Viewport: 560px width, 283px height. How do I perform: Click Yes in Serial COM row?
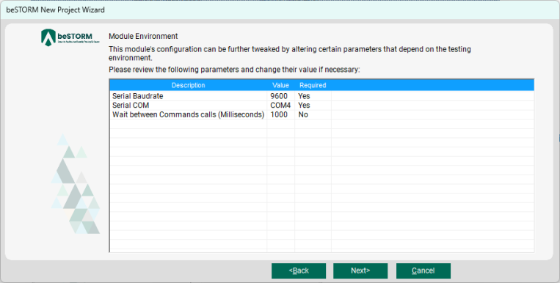(x=304, y=106)
